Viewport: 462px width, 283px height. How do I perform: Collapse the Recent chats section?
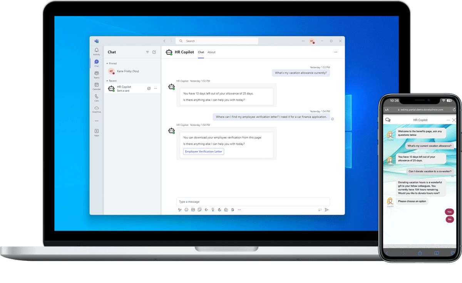(x=107, y=81)
